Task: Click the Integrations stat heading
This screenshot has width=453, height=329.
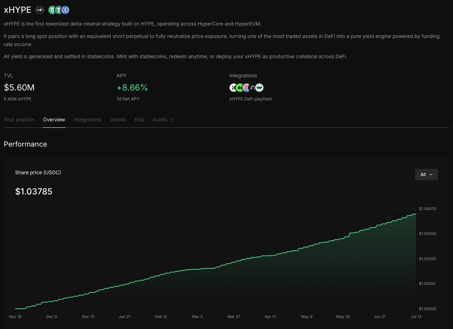Action: (x=243, y=76)
